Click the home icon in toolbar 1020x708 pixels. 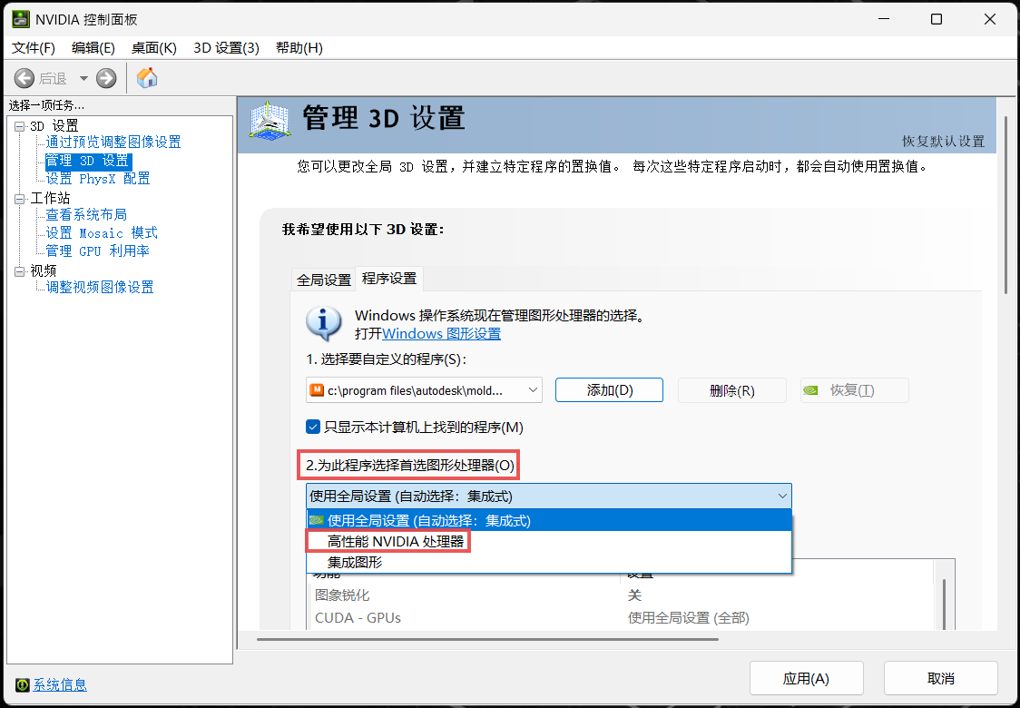(147, 78)
